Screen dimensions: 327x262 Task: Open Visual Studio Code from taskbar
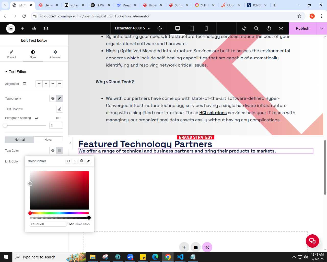click(x=180, y=257)
